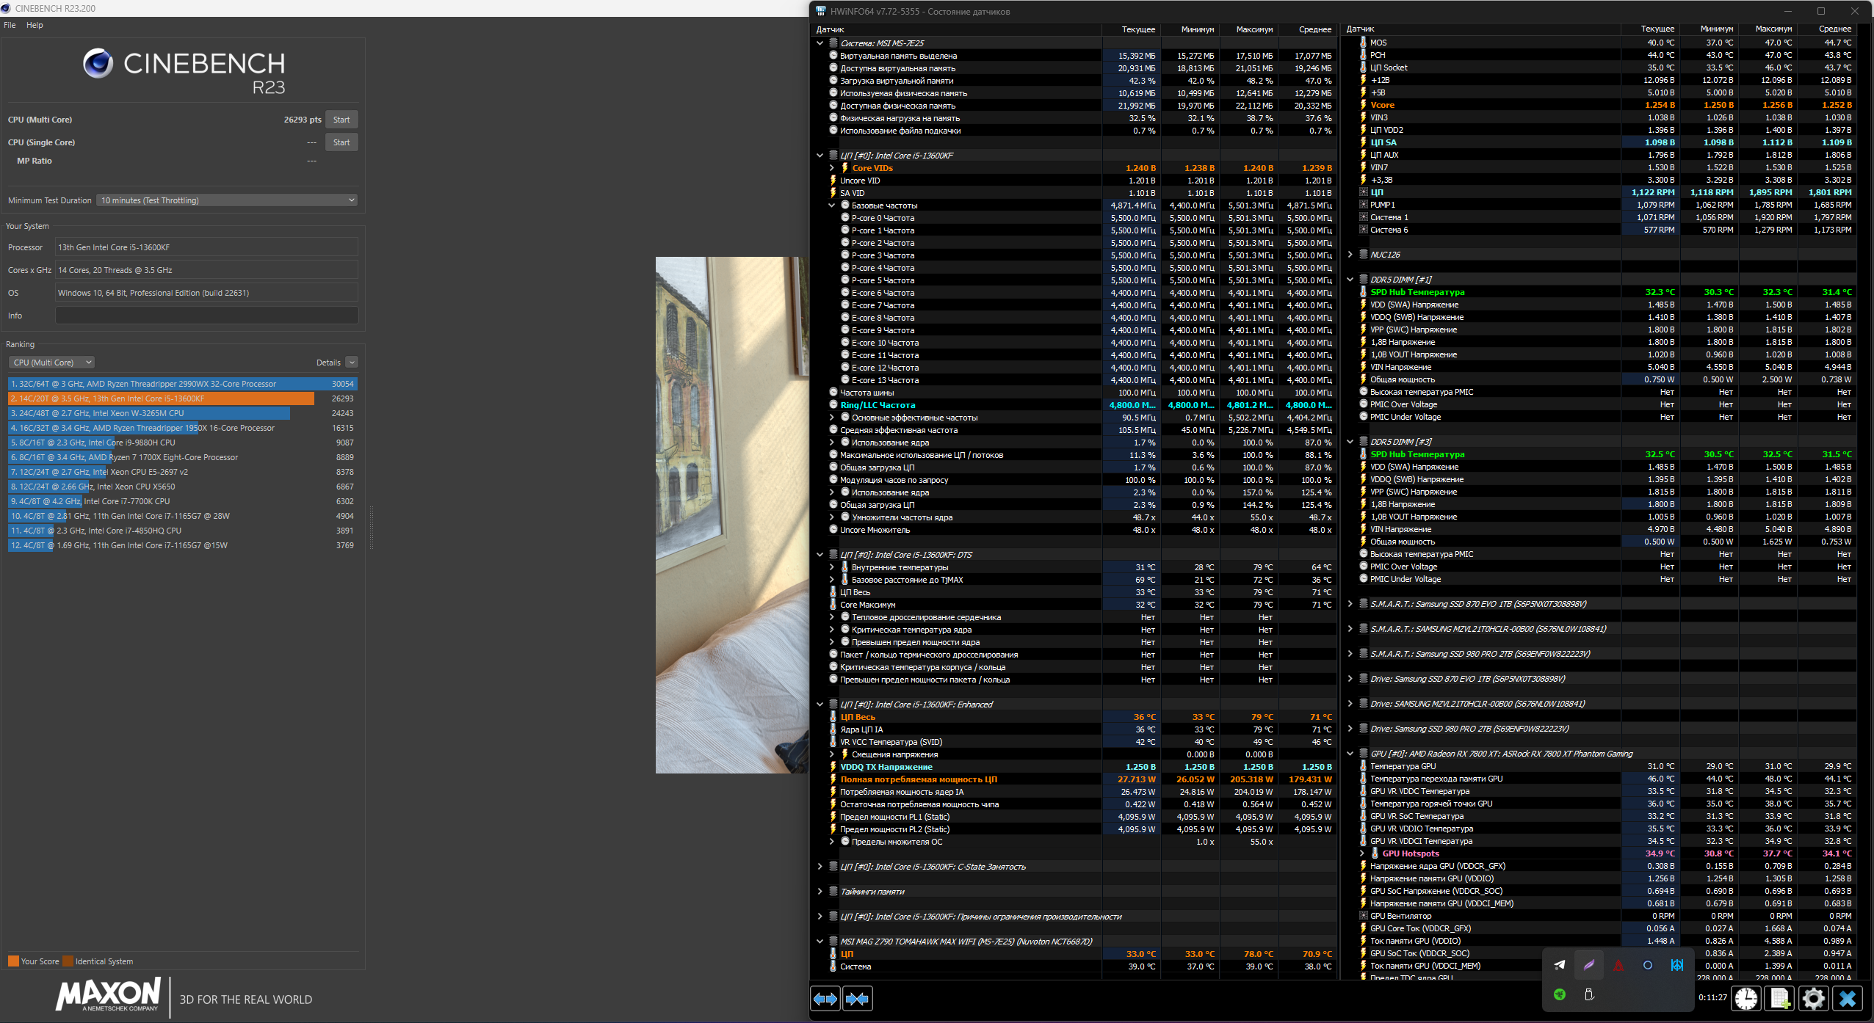Click the purple feather tray icon

pyautogui.click(x=1589, y=965)
